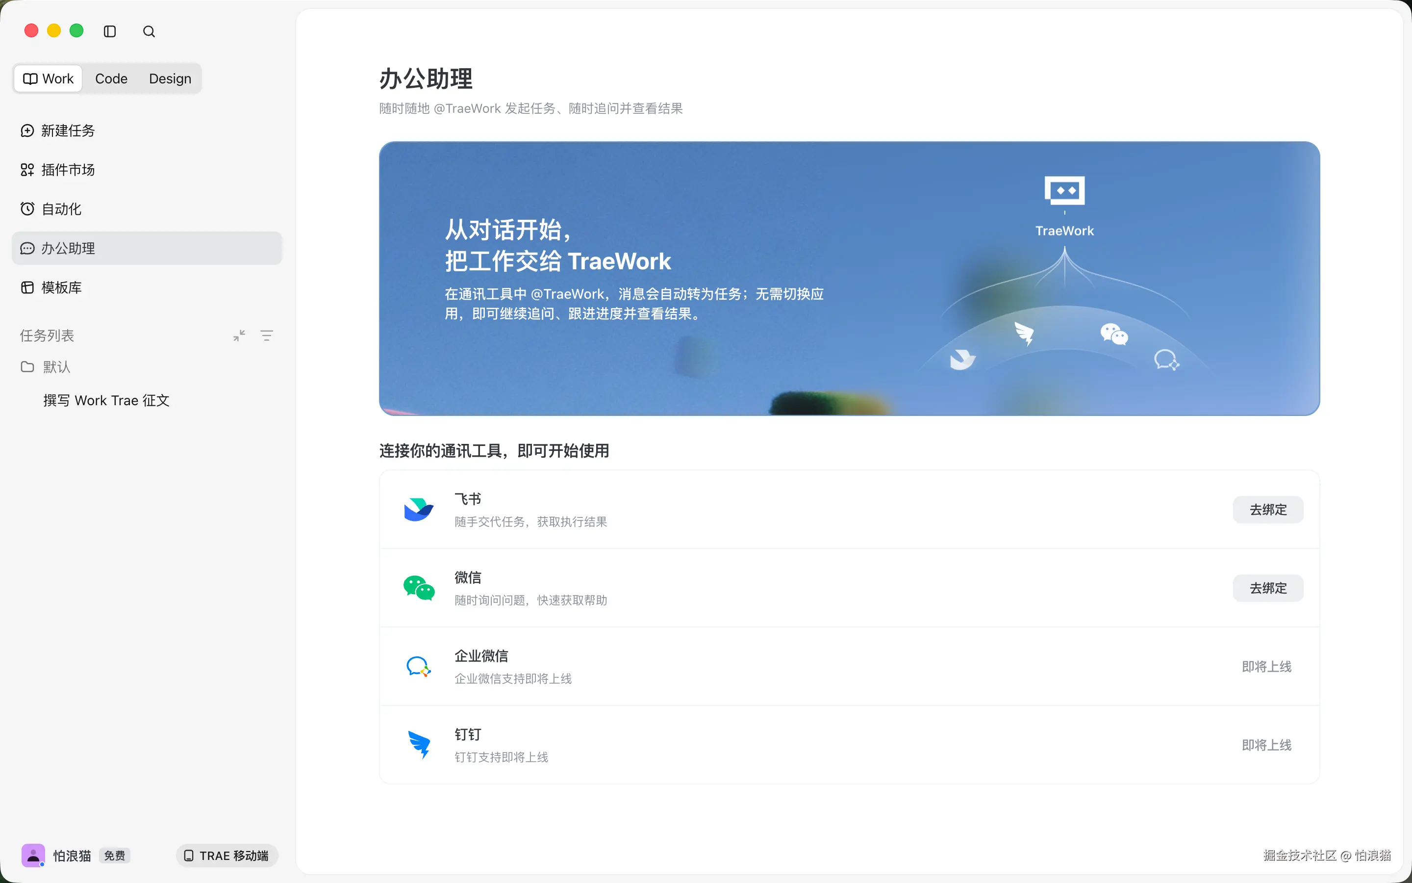Click the TraeWork robot icon in banner
The height and width of the screenshot is (883, 1412).
1065,191
